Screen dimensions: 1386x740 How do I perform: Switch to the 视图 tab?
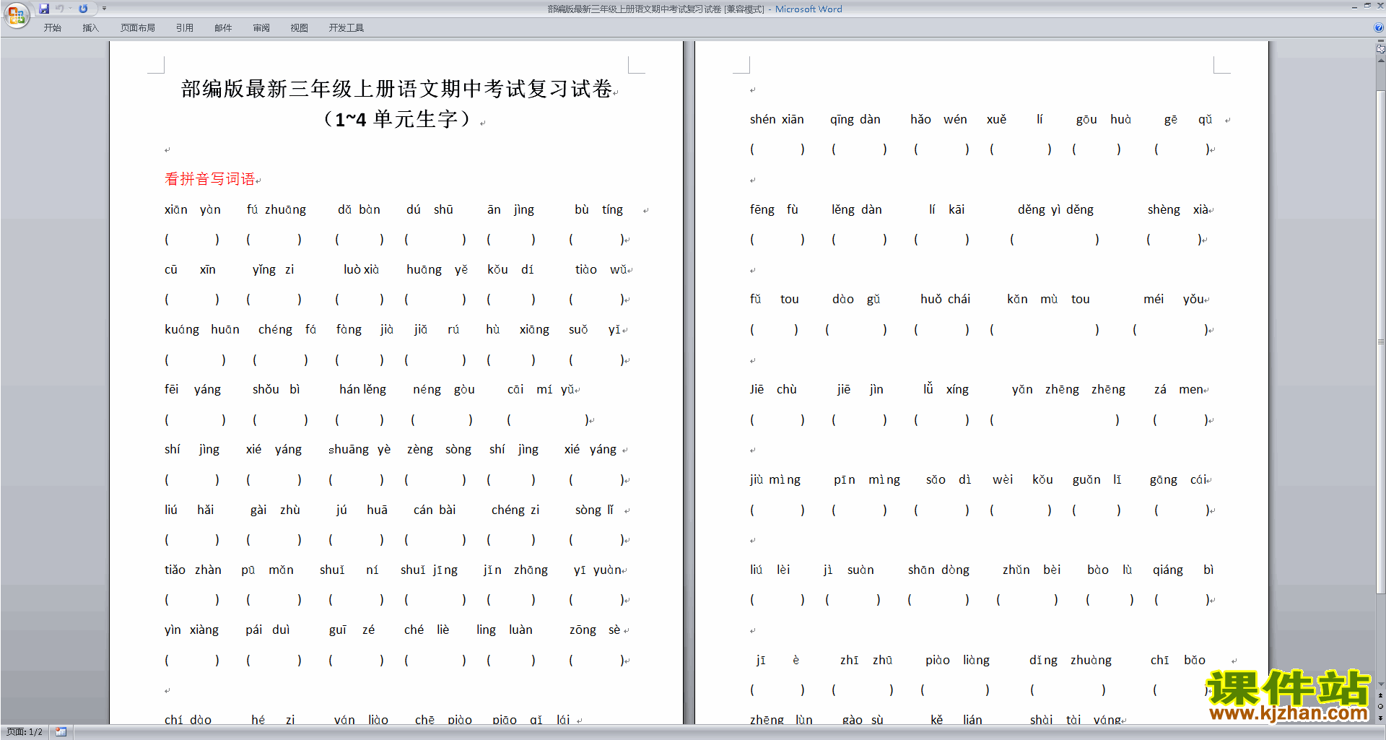[x=299, y=27]
